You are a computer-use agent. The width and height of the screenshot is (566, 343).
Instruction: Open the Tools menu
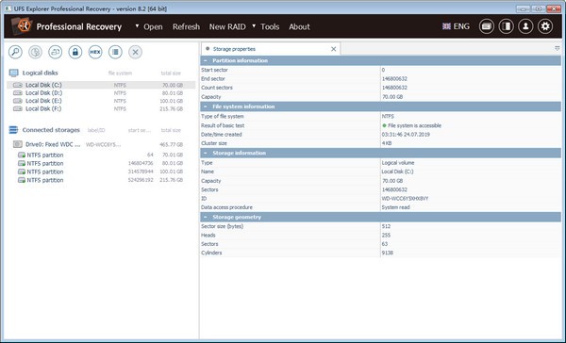[270, 26]
